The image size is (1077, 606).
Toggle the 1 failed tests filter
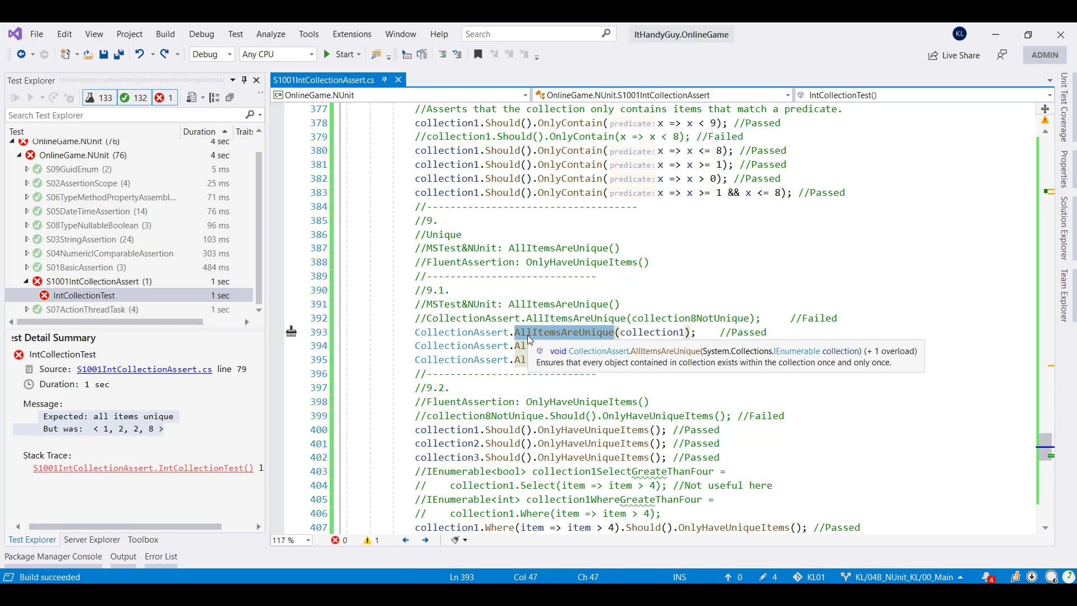(x=164, y=98)
